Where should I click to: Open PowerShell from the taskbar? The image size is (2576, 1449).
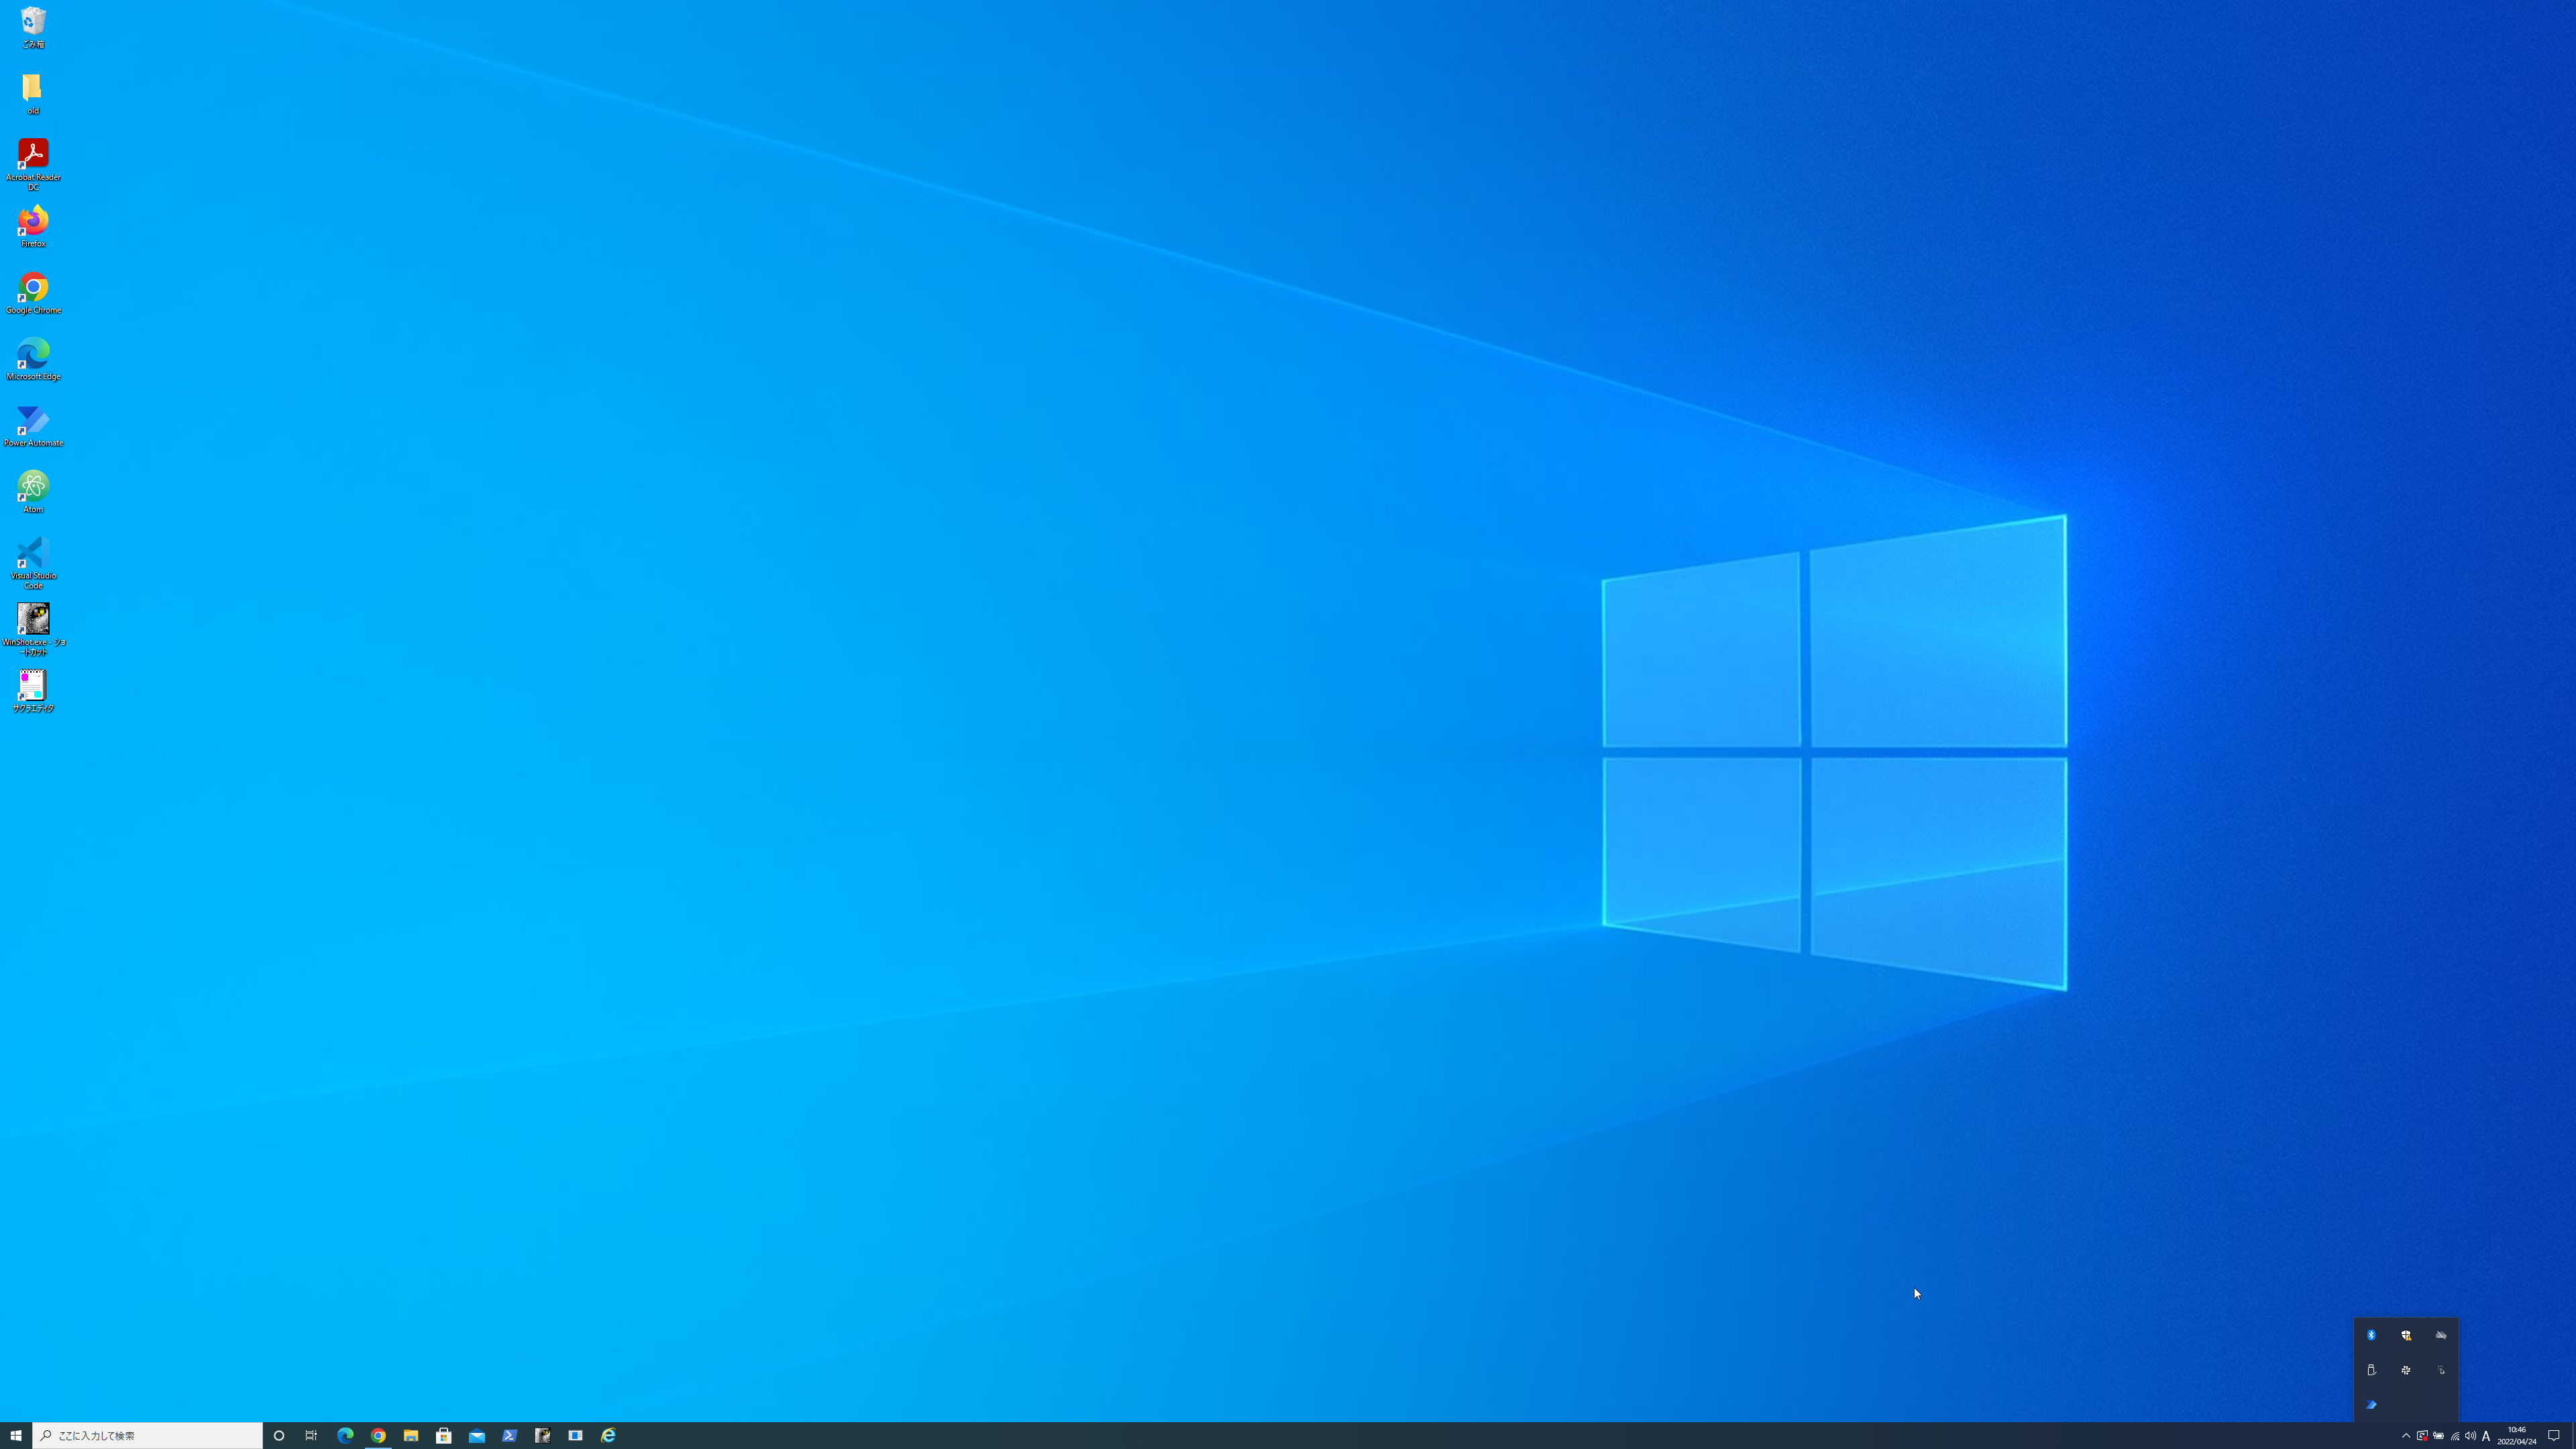coord(509,1436)
